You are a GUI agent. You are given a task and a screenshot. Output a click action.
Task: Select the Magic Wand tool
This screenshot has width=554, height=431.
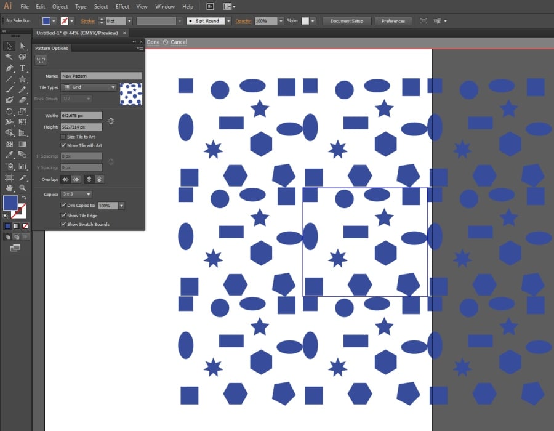(x=9, y=57)
